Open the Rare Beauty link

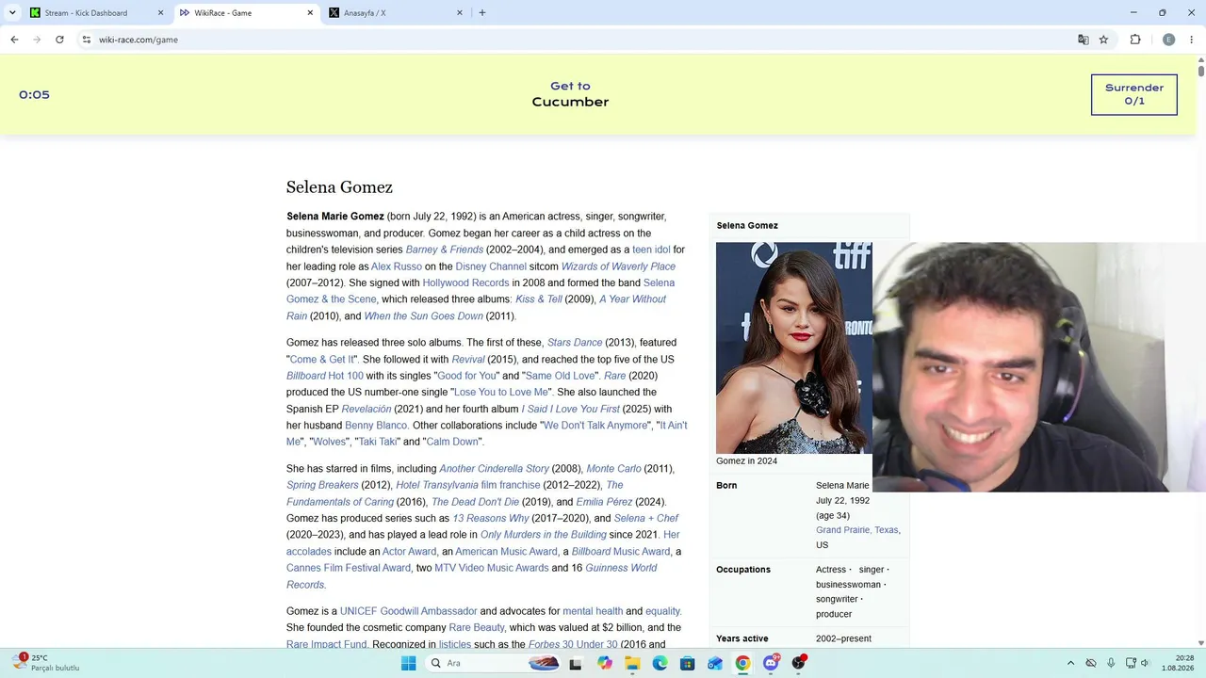478,627
